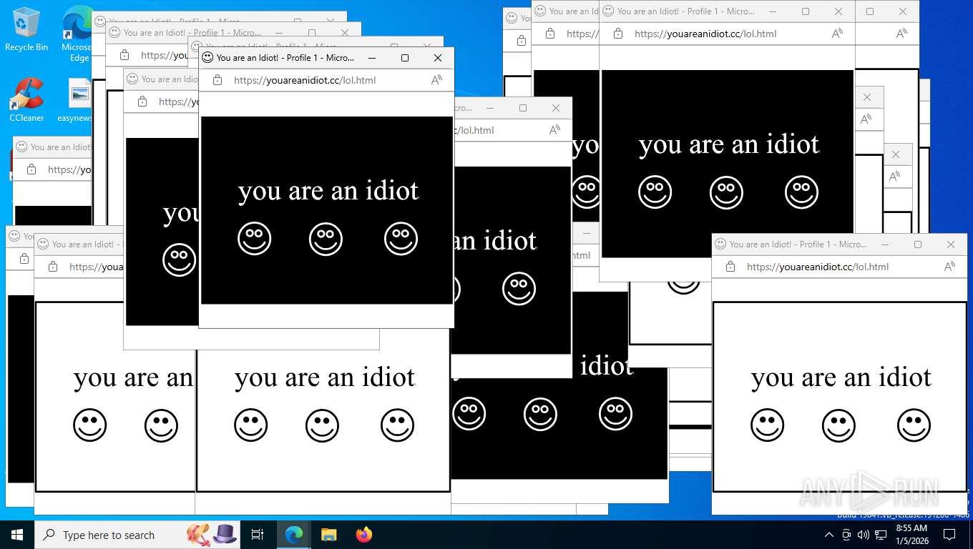The height and width of the screenshot is (549, 973).
Task: Maximize the window whose address shows 'c/lol.html'
Action: coord(523,108)
